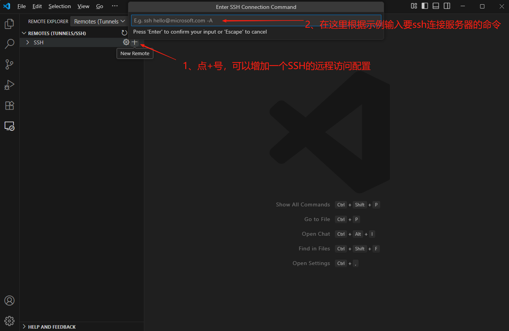
Task: Open SSH config file gear icon
Action: tap(126, 42)
